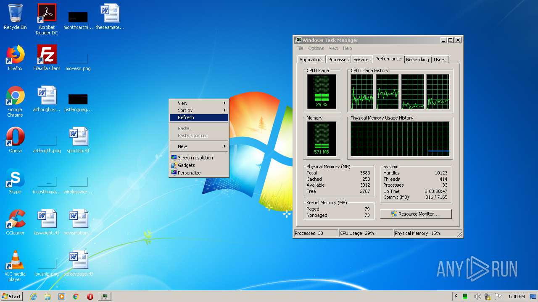Expand the New submenu in context menu
538x302 pixels.
(199, 146)
